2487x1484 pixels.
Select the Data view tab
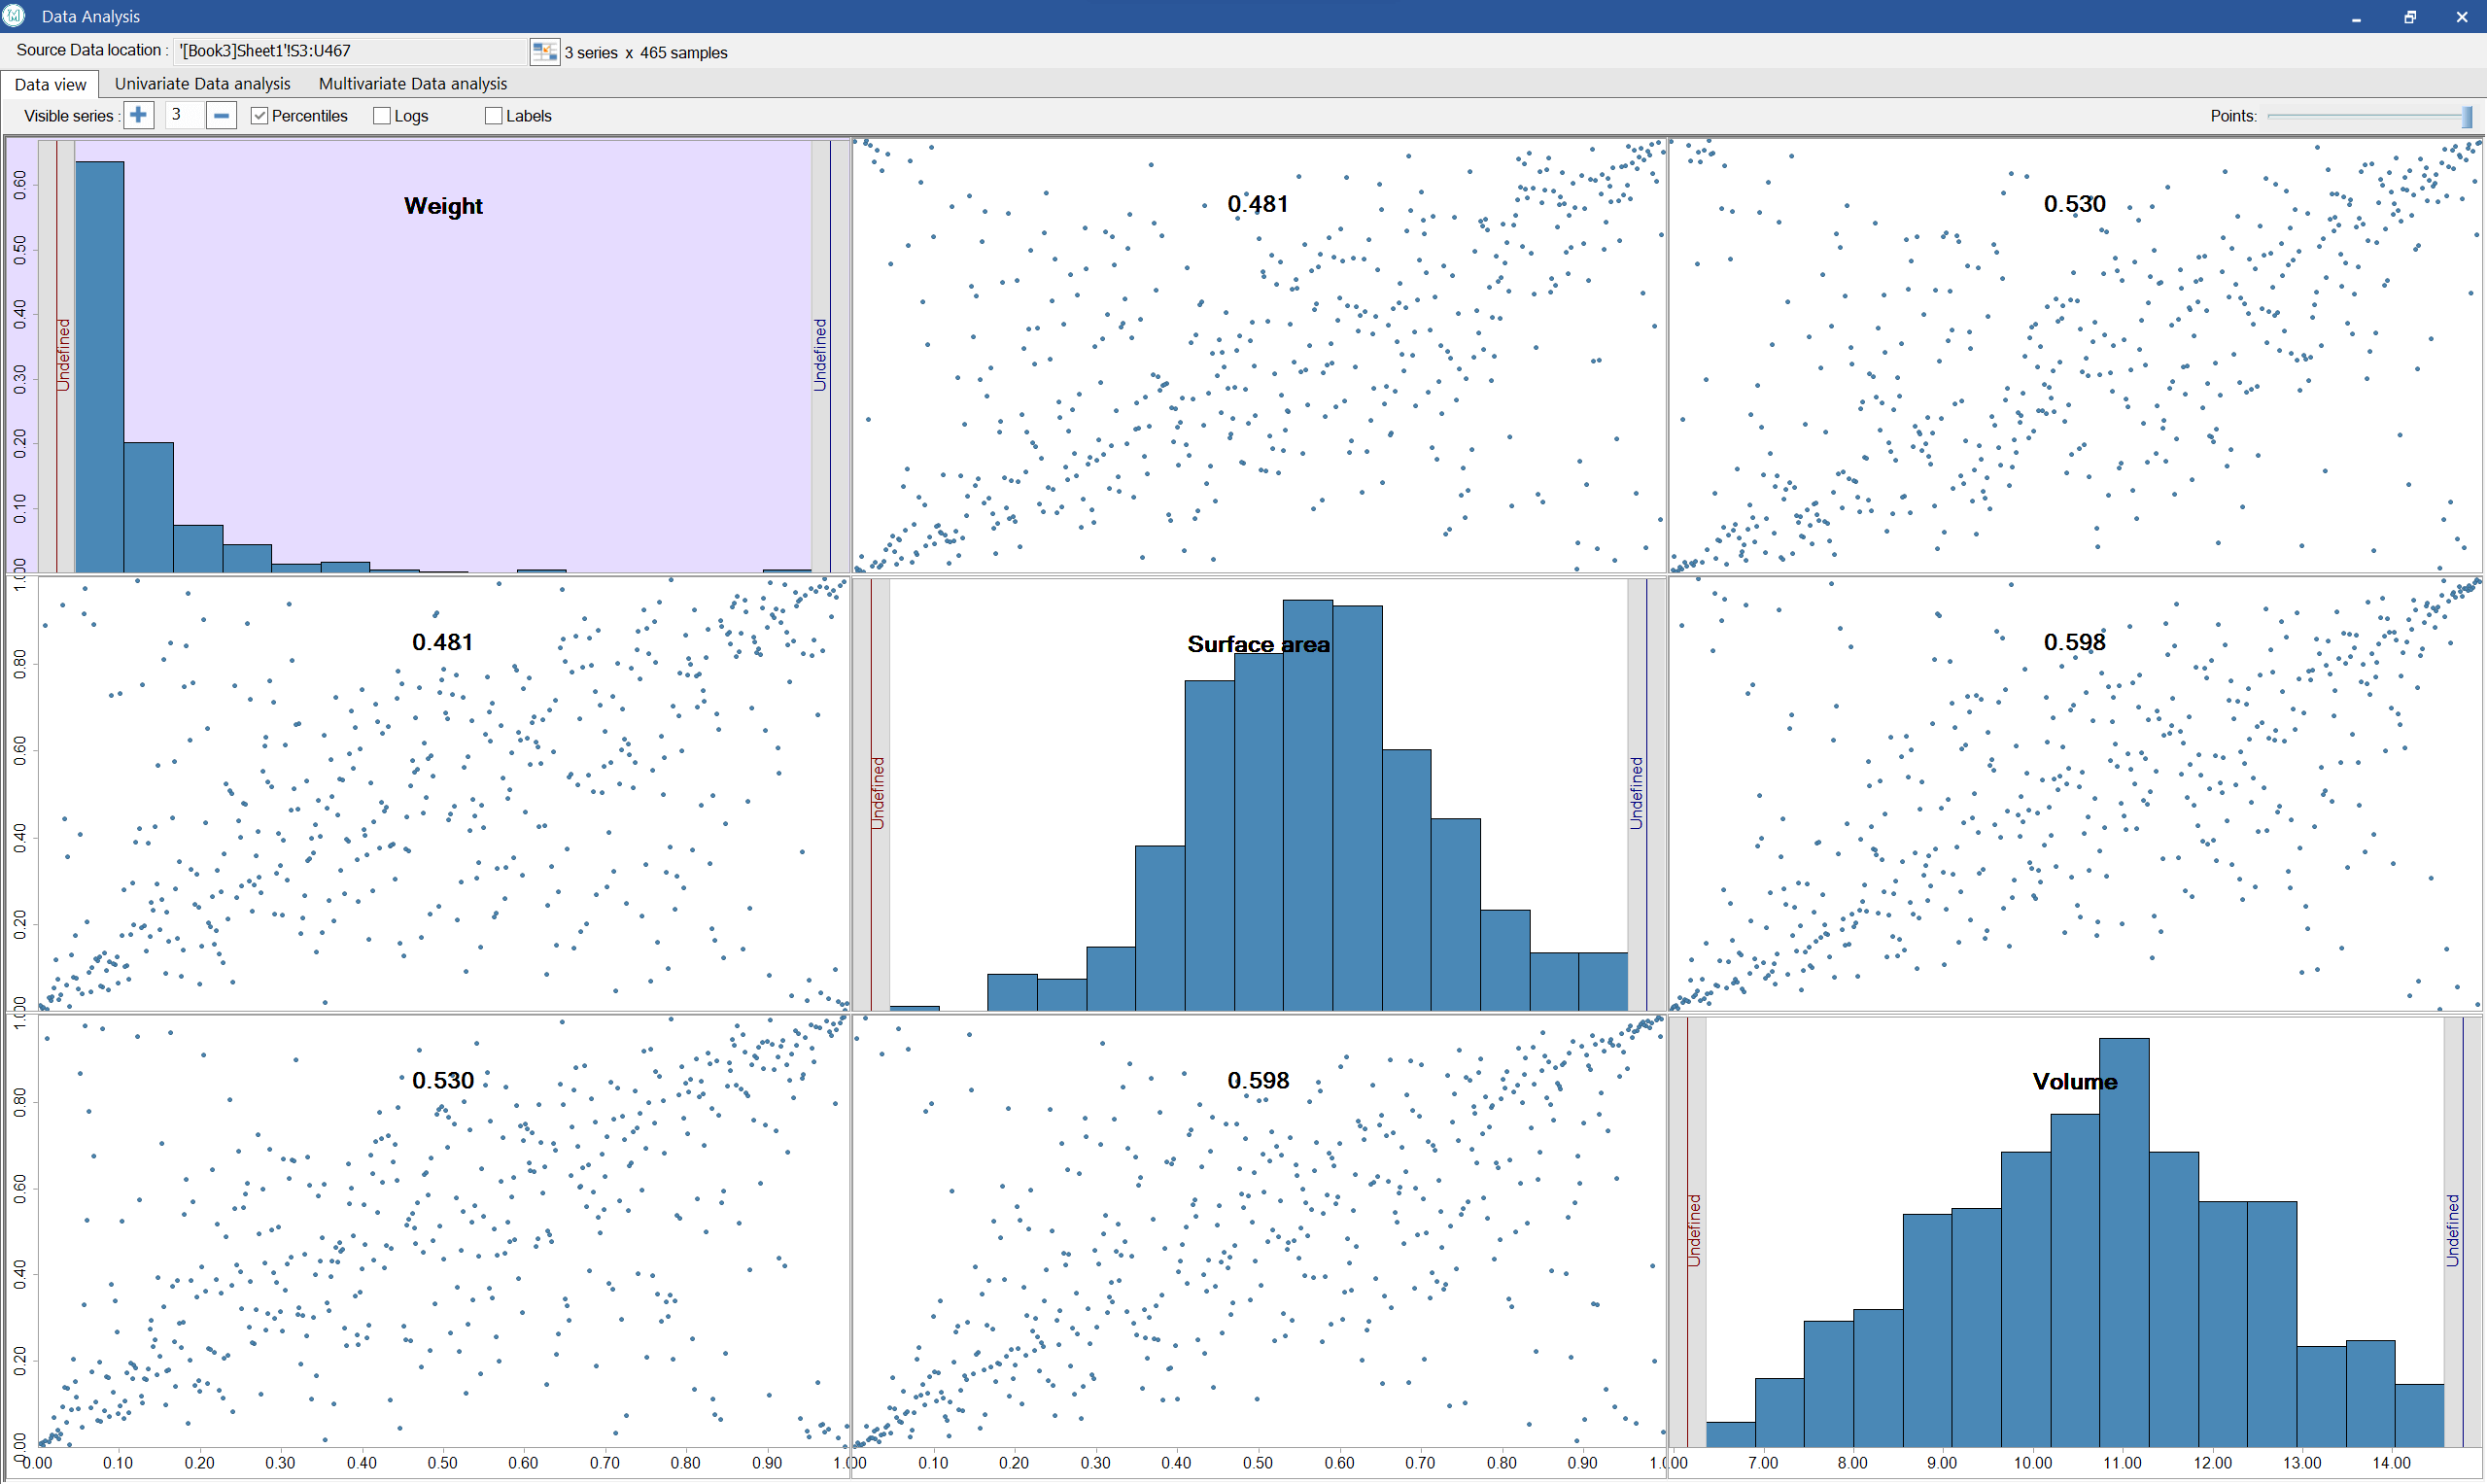pos(50,84)
